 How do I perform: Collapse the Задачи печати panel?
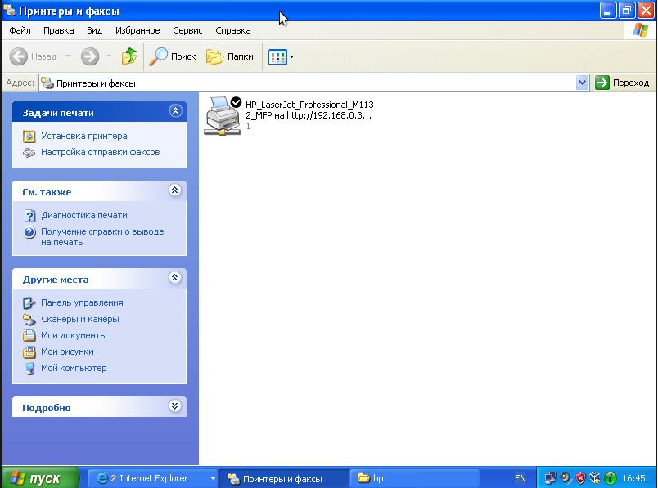coord(175,110)
